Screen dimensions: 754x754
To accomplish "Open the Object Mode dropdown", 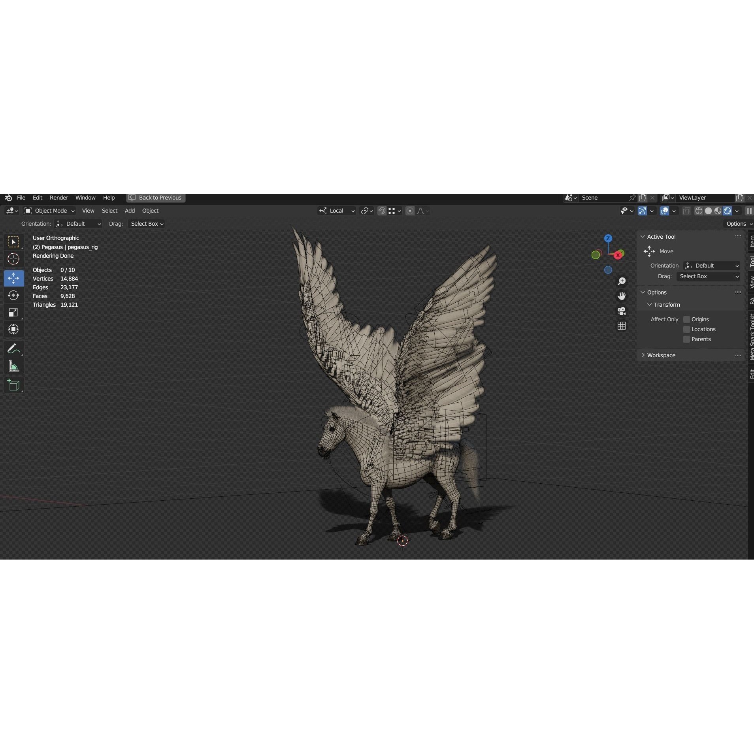I will pos(49,211).
